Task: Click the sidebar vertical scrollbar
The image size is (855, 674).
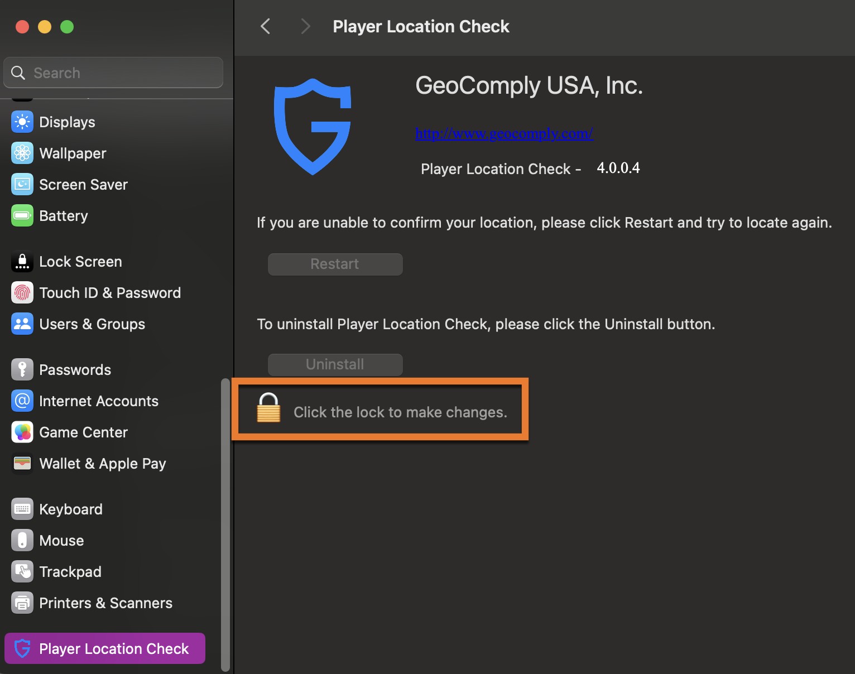Action: [225, 524]
